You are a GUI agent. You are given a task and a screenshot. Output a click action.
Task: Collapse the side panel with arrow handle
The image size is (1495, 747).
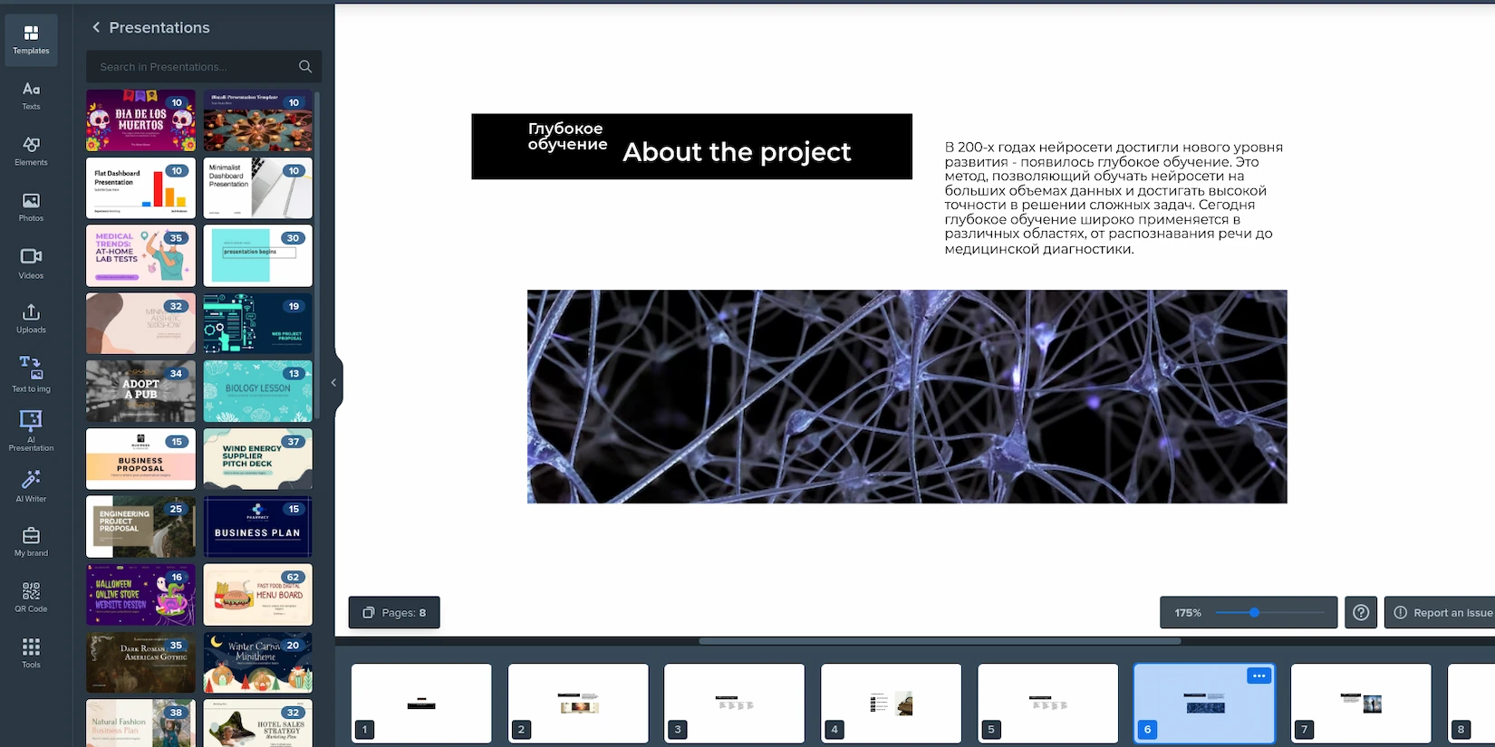coord(333,383)
